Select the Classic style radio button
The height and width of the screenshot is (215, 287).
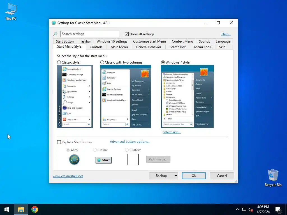click(59, 62)
